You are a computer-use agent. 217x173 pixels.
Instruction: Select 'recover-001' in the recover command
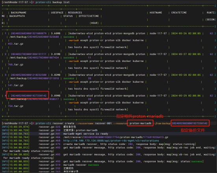tap(103, 123)
